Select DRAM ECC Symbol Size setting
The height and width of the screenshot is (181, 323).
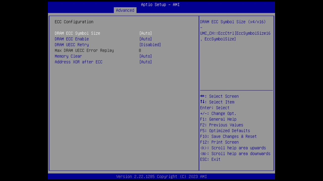(x=77, y=33)
